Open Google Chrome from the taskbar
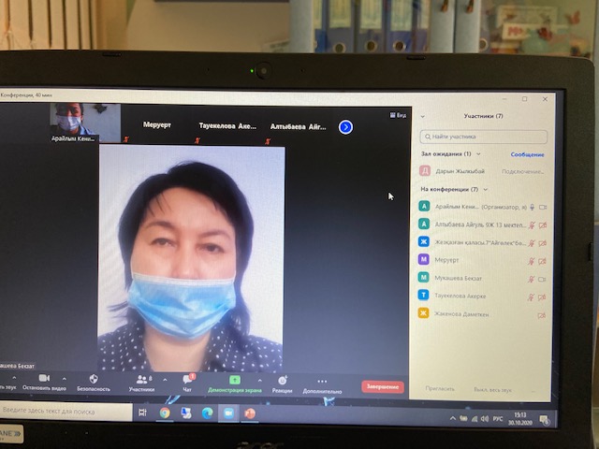This screenshot has height=449, width=599. point(165,412)
